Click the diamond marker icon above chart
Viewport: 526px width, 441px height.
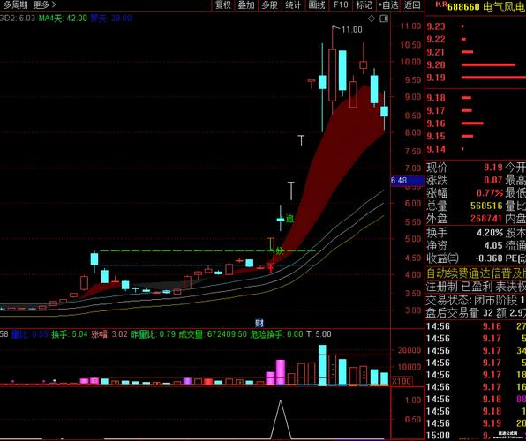tap(372, 19)
